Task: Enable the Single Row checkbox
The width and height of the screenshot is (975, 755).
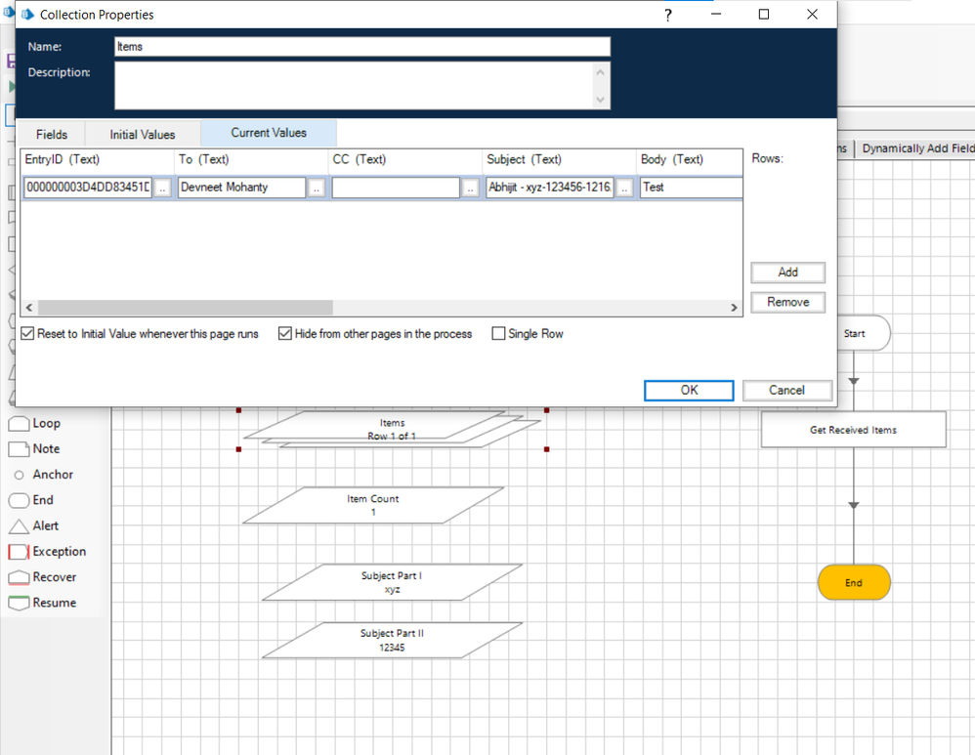Action: point(499,334)
